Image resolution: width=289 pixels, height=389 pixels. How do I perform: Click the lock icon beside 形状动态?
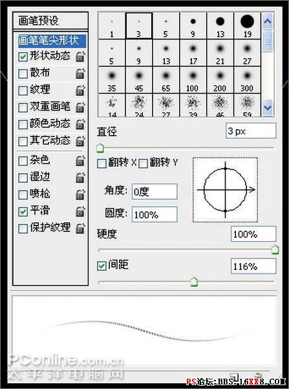pyautogui.click(x=80, y=56)
